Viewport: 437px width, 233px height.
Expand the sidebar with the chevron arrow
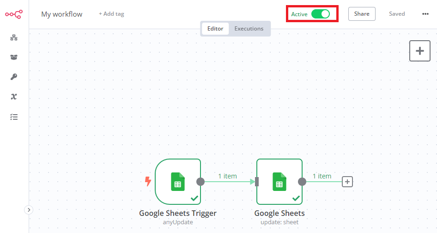point(29,210)
